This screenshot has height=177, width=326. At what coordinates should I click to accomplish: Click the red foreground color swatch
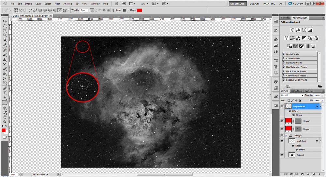tap(4, 130)
